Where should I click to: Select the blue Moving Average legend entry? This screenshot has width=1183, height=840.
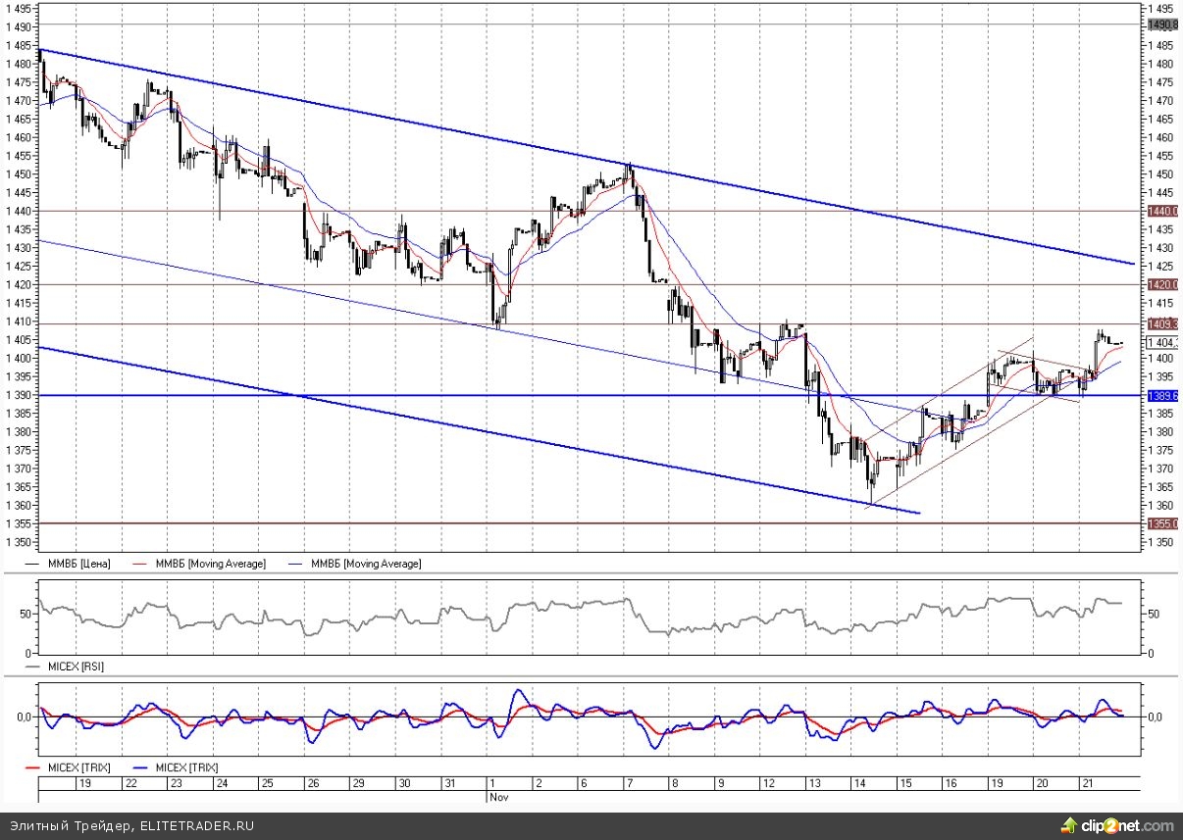tap(354, 565)
